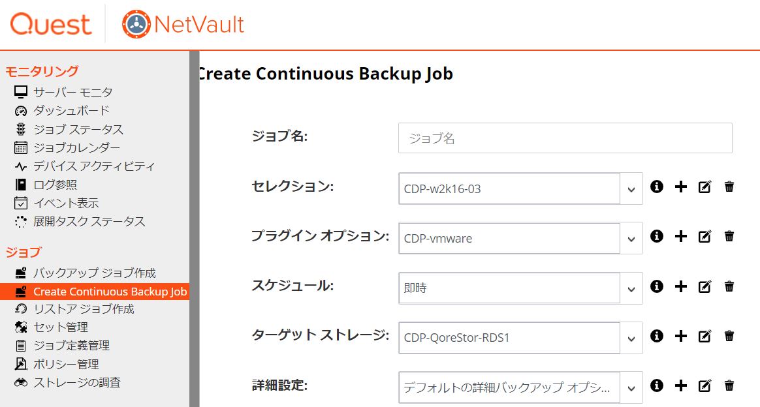Expand the ターゲット ストレージ dropdown
760x407 pixels.
[x=631, y=338]
